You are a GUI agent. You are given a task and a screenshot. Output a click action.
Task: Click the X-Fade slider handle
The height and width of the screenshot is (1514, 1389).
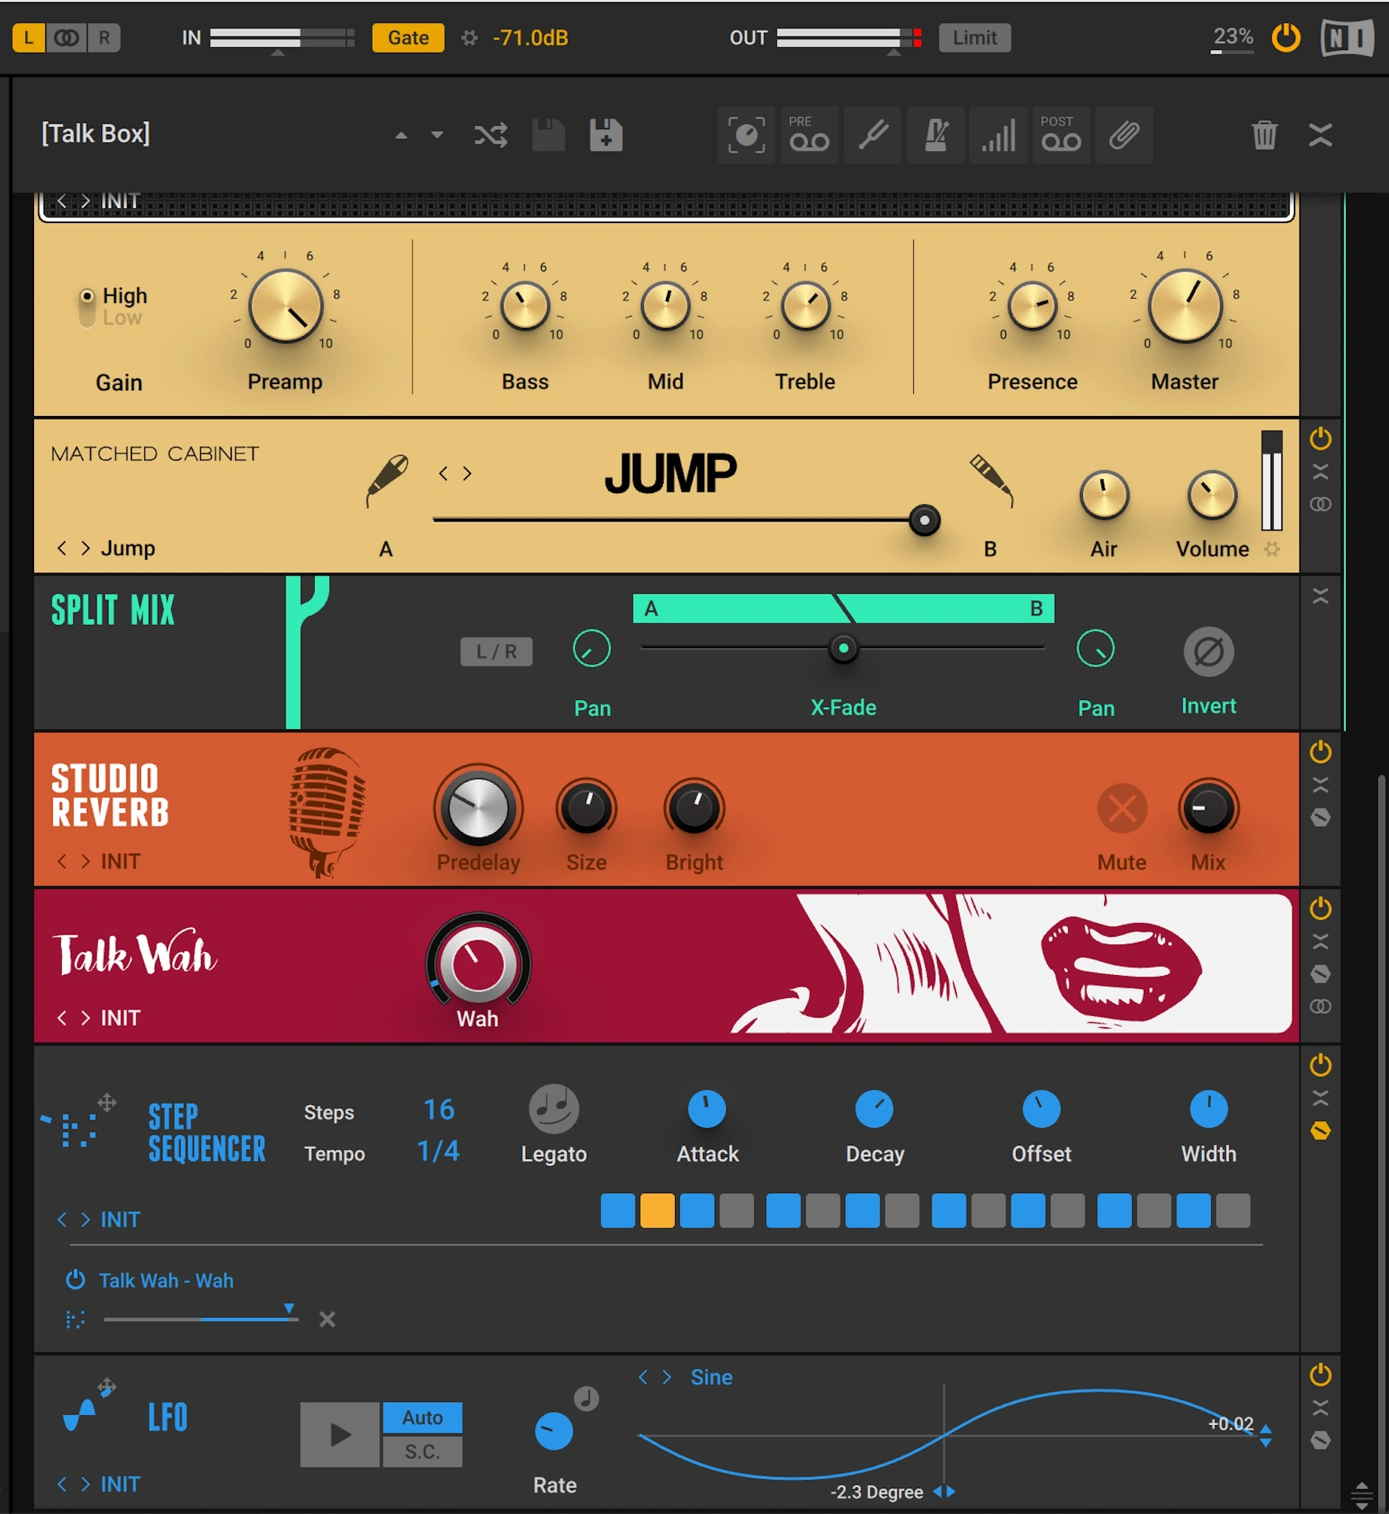point(842,647)
